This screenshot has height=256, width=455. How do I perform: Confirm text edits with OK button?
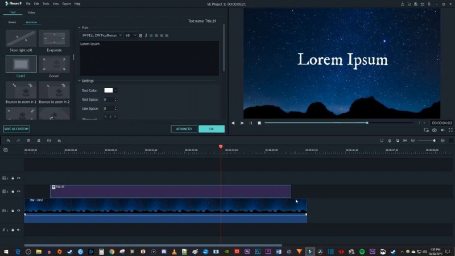pyautogui.click(x=212, y=129)
